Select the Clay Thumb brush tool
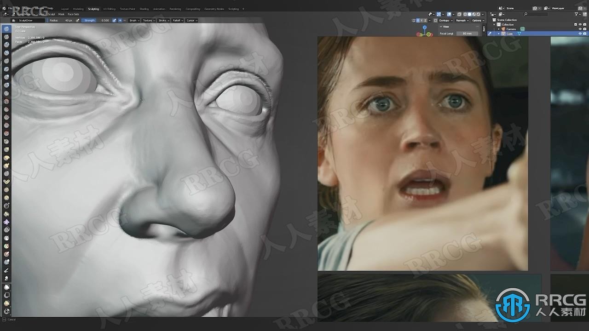This screenshot has height=331, width=589. [7, 61]
